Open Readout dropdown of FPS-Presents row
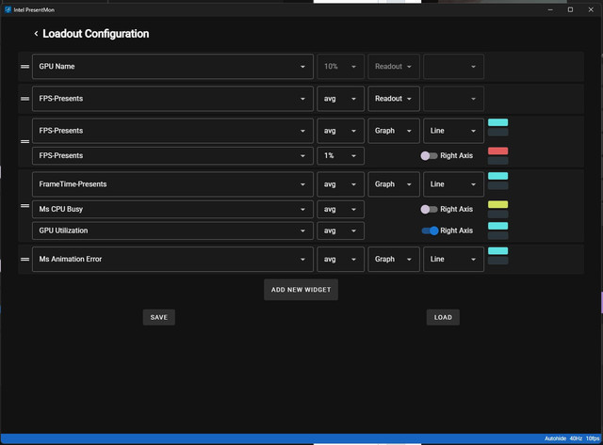603x445 pixels. click(394, 99)
